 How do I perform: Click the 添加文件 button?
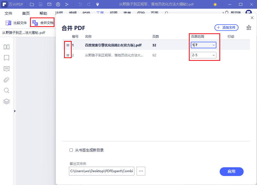[x=226, y=28]
